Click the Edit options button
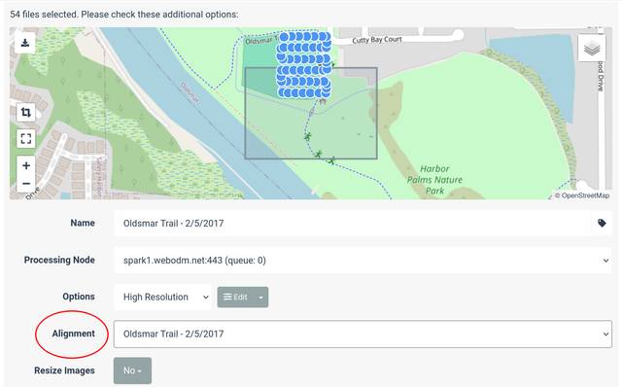 click(235, 297)
